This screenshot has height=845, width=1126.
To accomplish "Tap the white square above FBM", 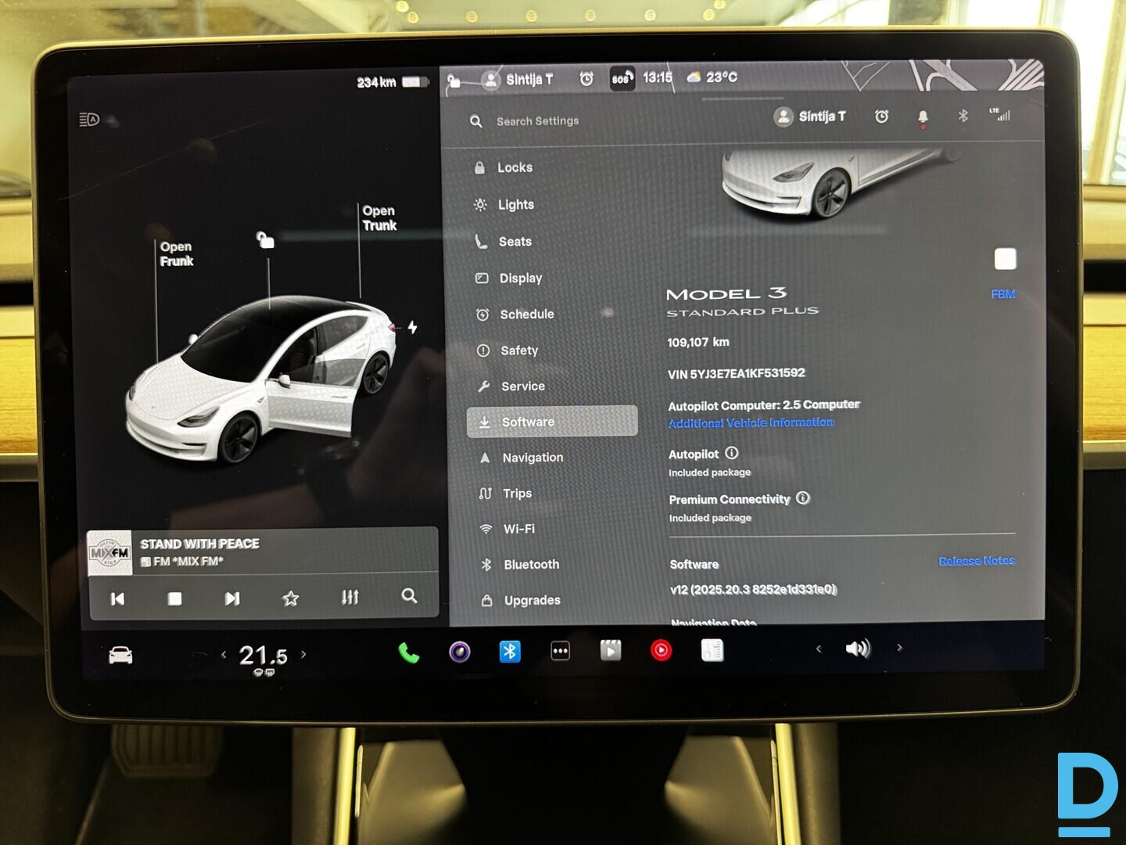I will (1006, 259).
